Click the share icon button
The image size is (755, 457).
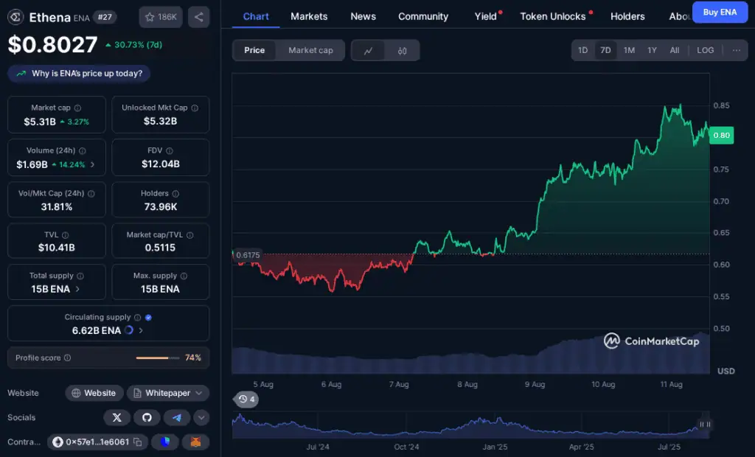198,18
